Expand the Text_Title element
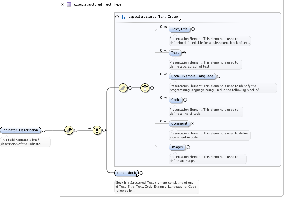Image resolution: width=284 pixels, height=197 pixels. pos(193,29)
